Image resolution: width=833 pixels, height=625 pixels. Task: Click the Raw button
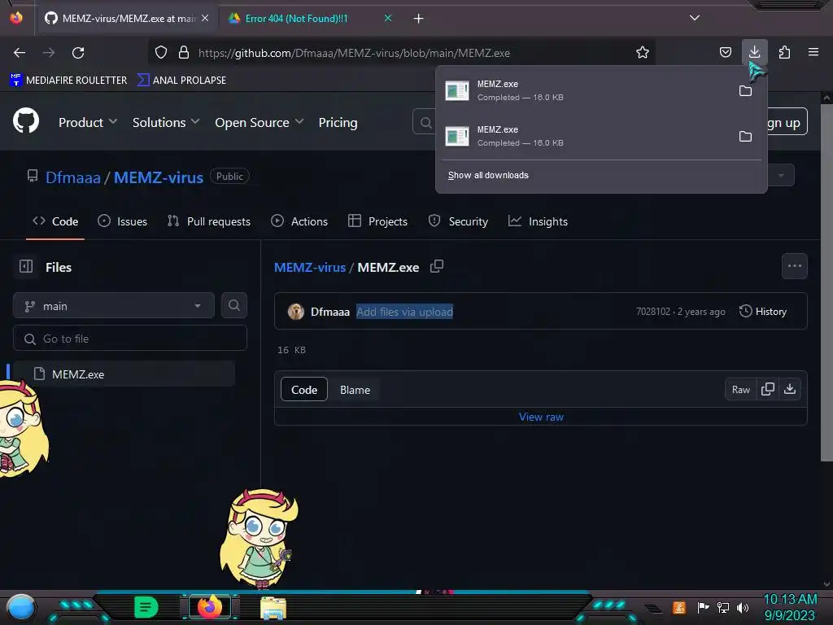740,390
